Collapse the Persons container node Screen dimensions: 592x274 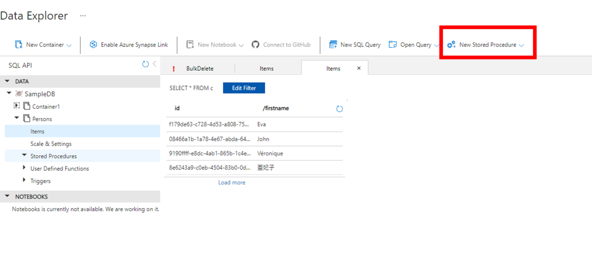17,118
